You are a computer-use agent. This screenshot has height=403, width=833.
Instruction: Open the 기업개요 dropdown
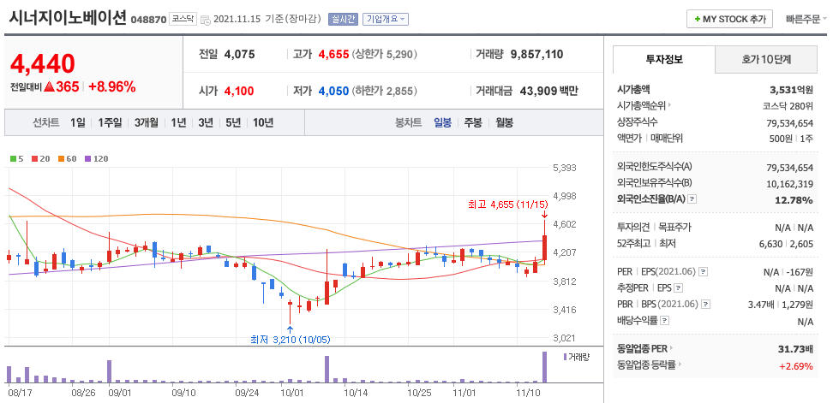(x=386, y=20)
